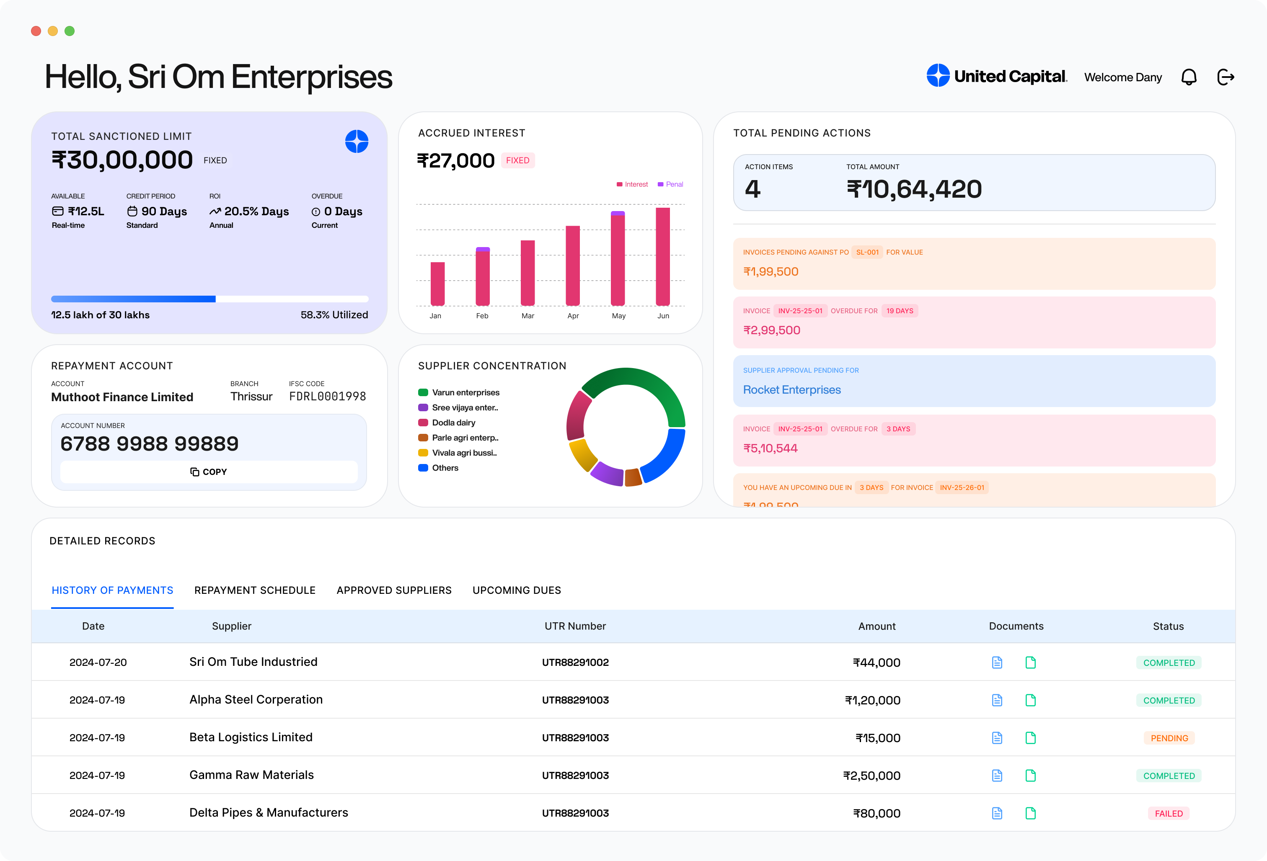The width and height of the screenshot is (1267, 861).
Task: Click the INV-25-25-01 tag in 19 days card
Action: click(x=800, y=311)
